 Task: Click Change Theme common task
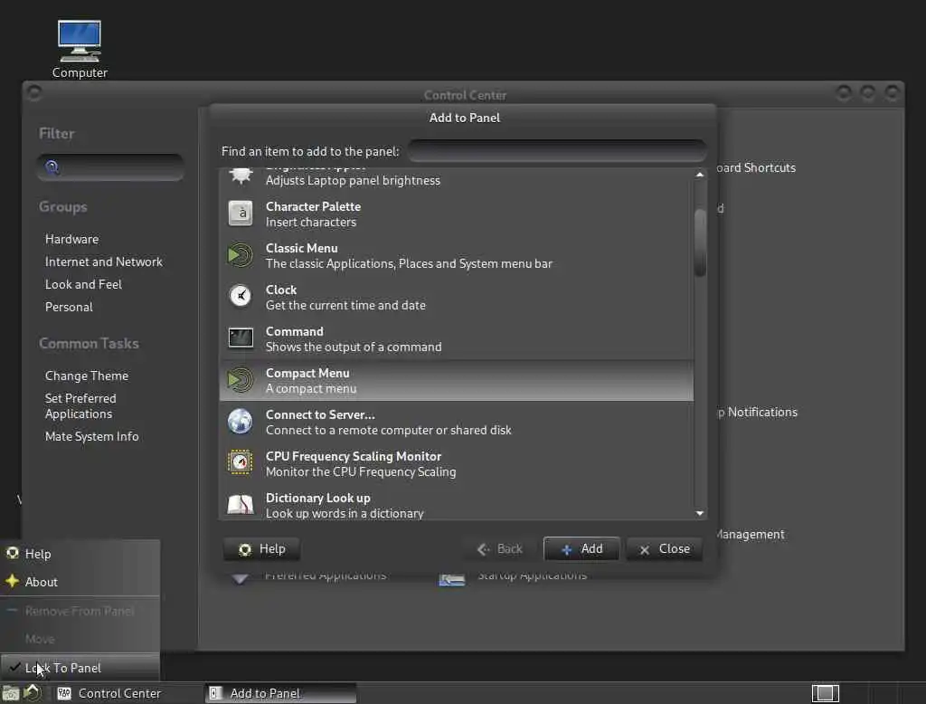pos(86,376)
